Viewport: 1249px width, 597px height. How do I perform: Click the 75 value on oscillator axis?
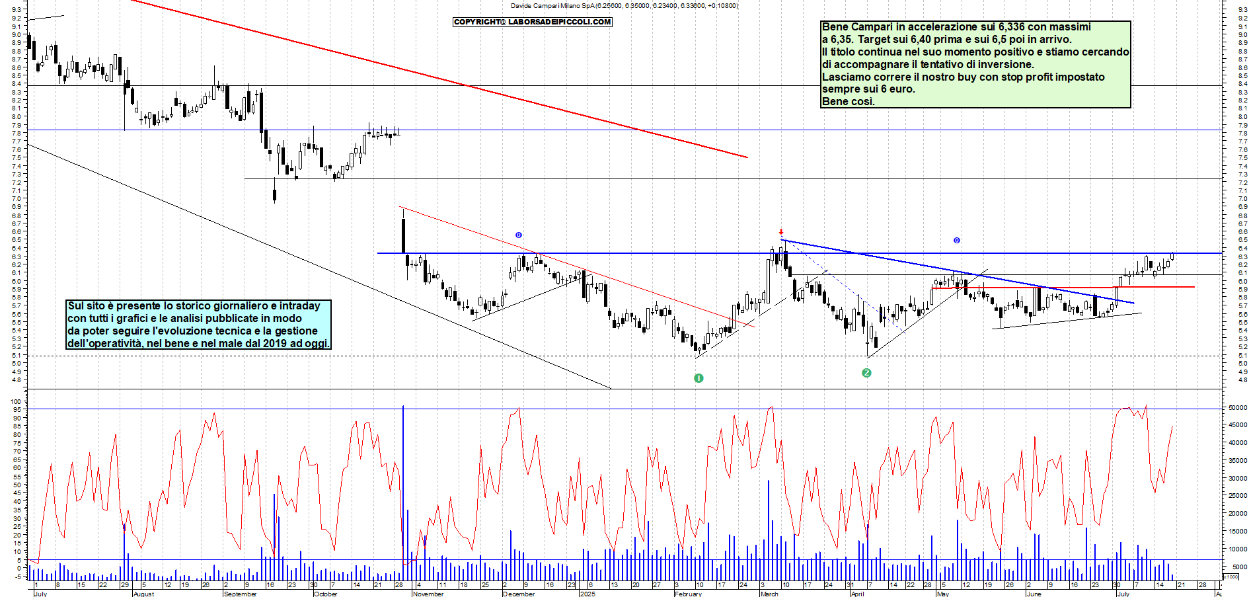point(18,443)
